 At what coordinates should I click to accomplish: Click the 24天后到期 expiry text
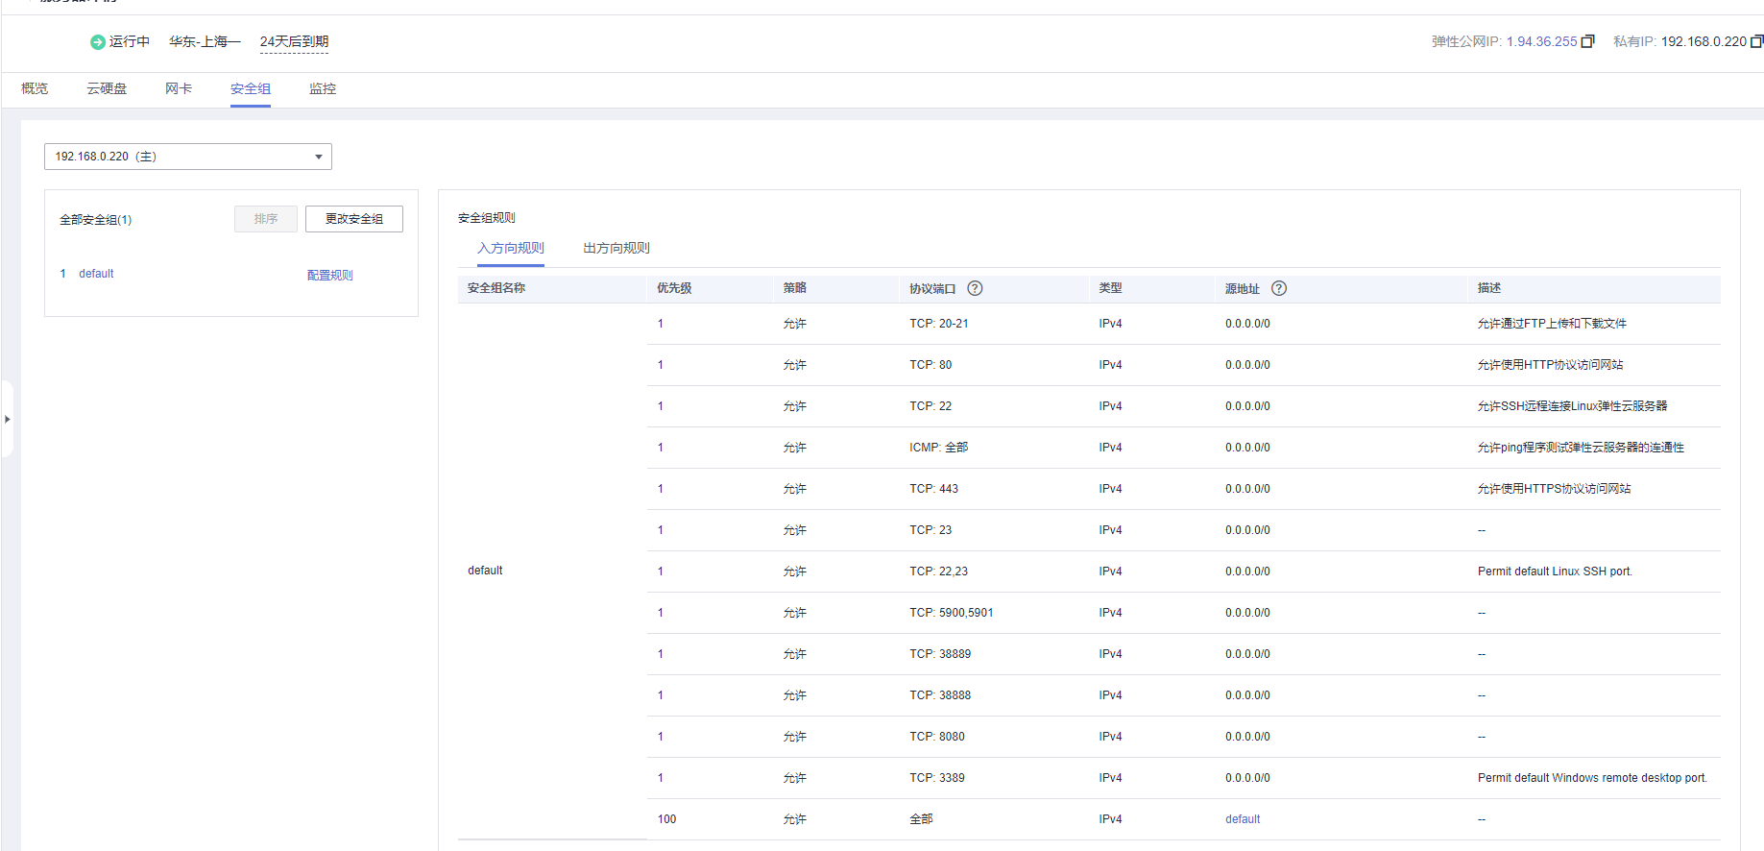[294, 41]
